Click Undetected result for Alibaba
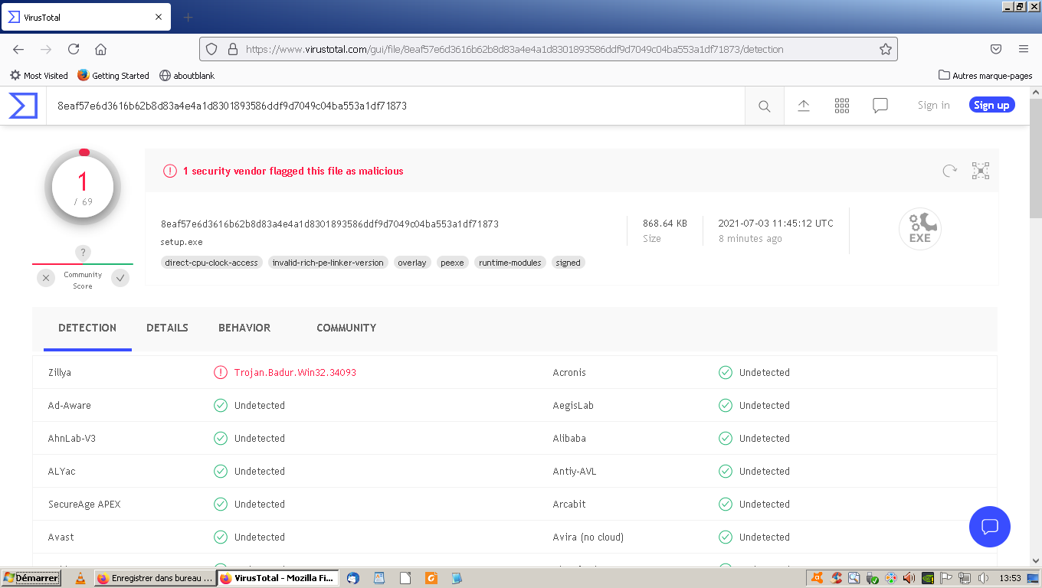The image size is (1042, 588). coord(765,439)
